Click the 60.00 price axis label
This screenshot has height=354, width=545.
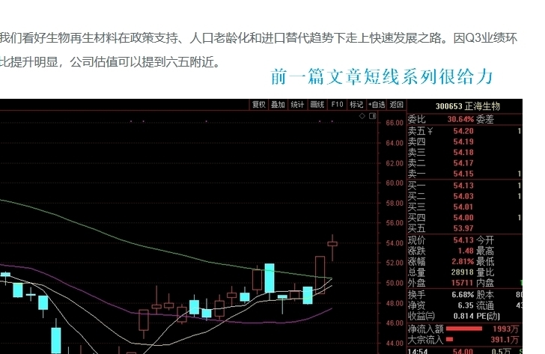tap(395, 183)
